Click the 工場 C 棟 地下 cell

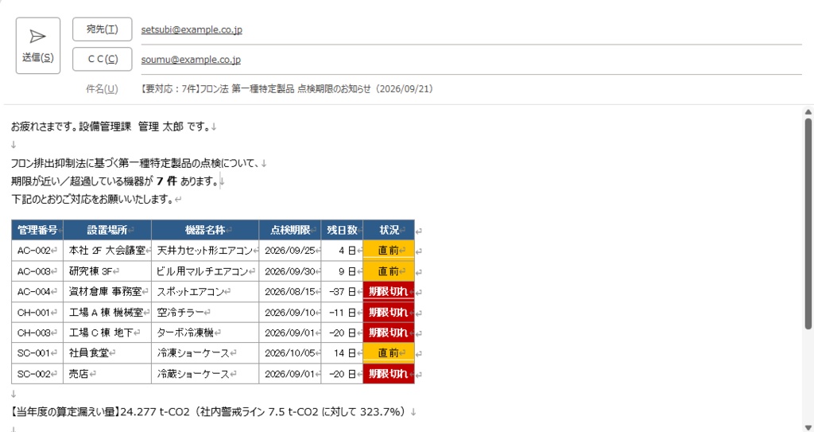pyautogui.click(x=107, y=333)
